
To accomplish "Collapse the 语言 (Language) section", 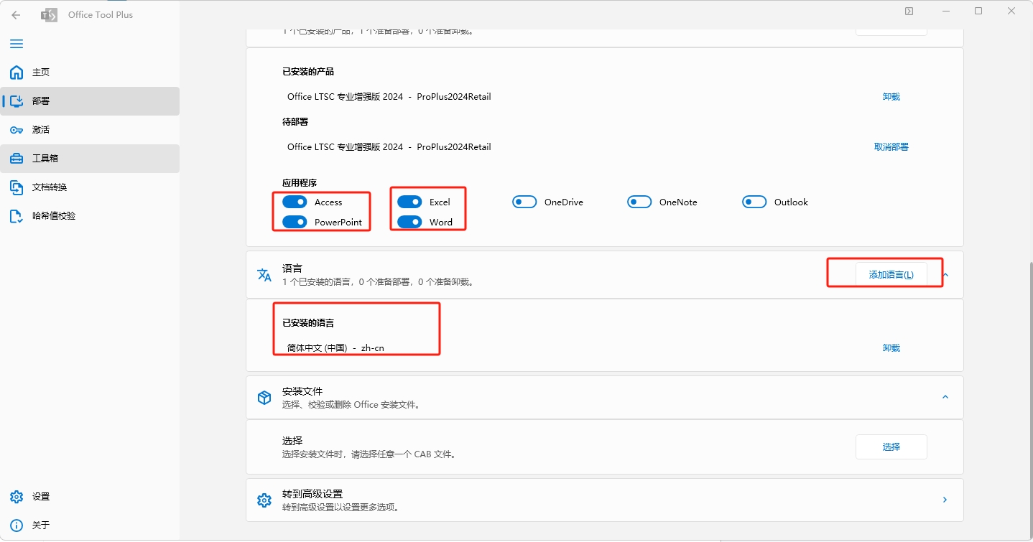I will pyautogui.click(x=945, y=274).
